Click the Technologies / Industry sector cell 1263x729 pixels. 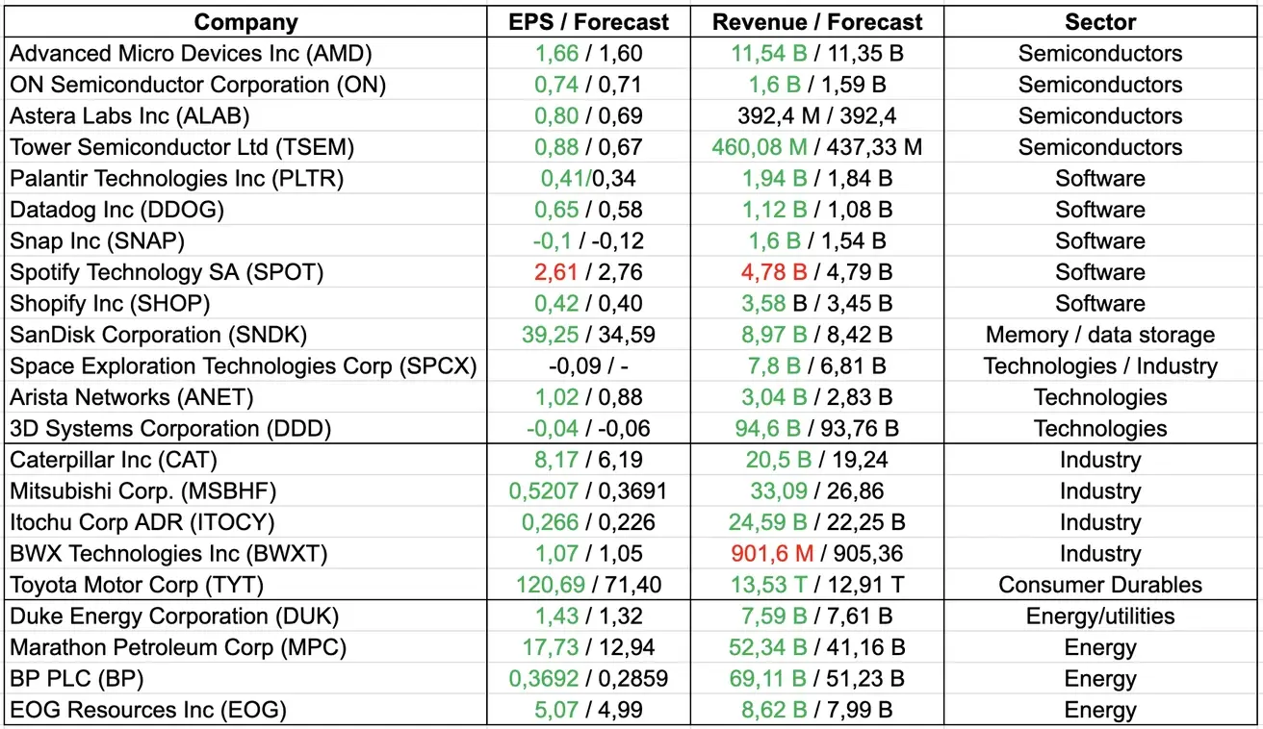click(x=1100, y=366)
